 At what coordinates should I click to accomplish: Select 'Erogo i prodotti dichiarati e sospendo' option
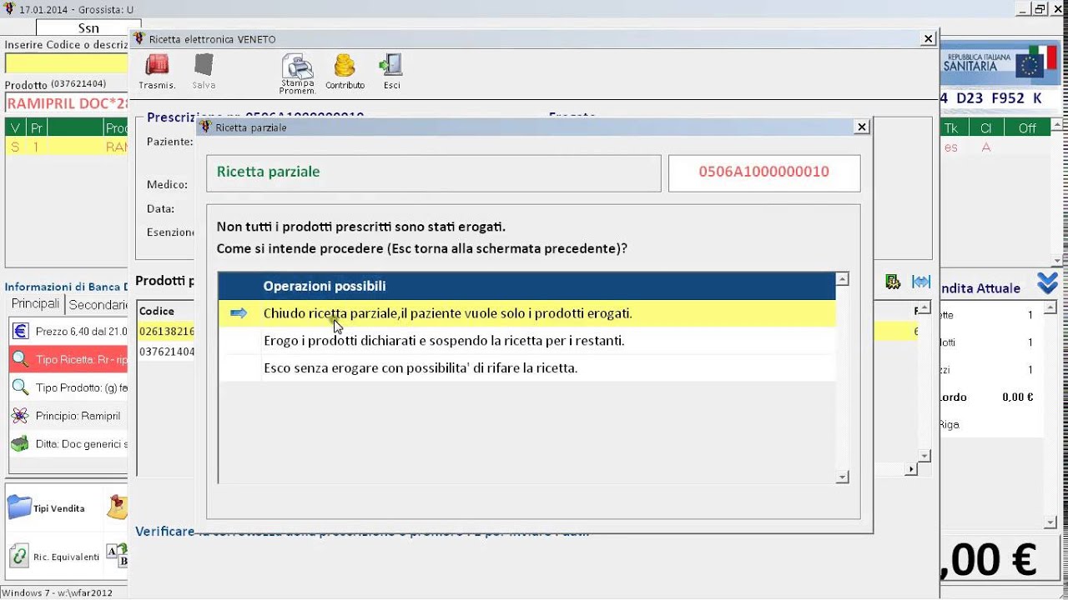click(526, 341)
